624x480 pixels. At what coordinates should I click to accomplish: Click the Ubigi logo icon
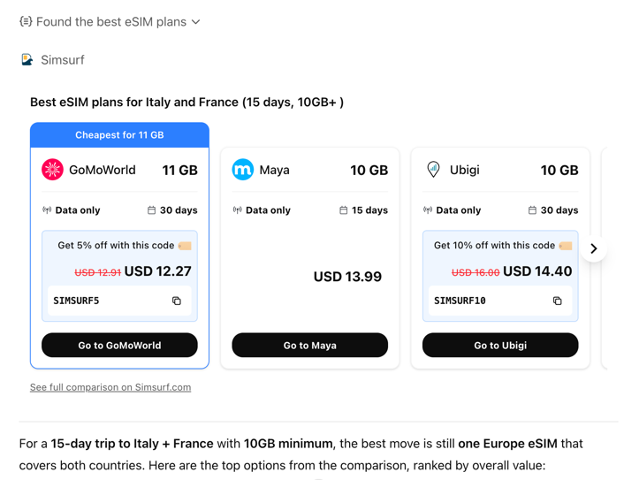pyautogui.click(x=433, y=170)
